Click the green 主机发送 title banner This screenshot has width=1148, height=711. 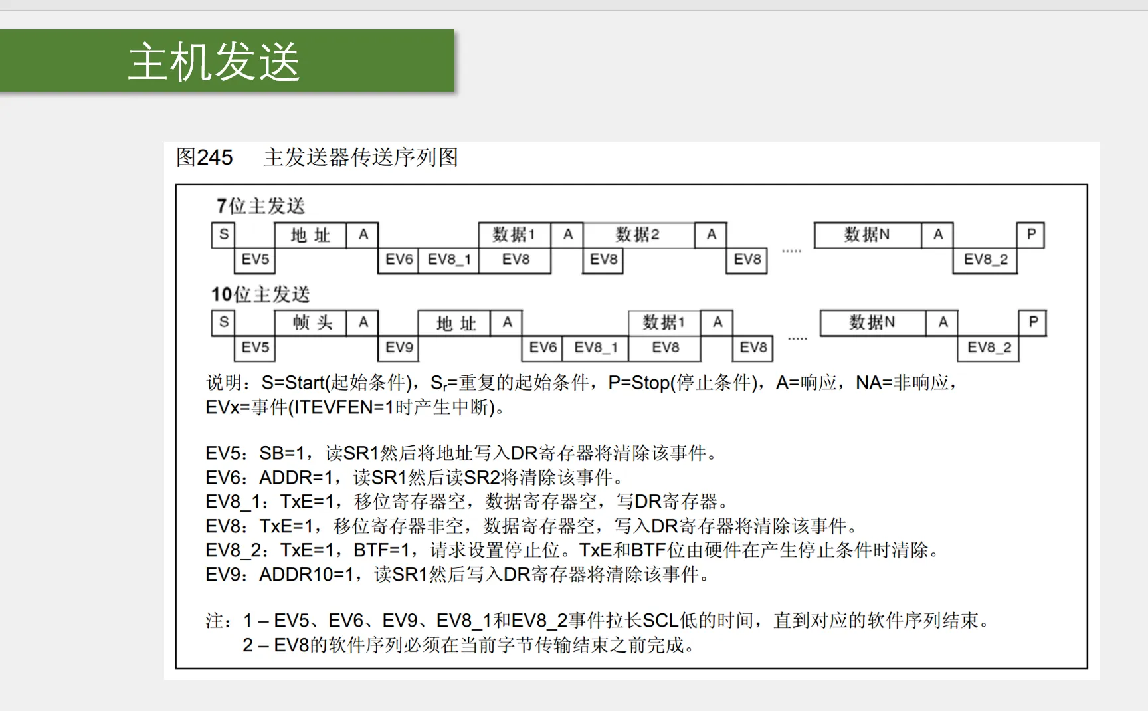(227, 60)
